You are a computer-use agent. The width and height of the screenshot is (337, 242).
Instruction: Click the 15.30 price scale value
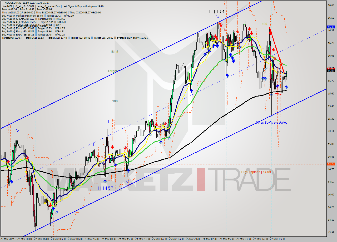click(331, 119)
